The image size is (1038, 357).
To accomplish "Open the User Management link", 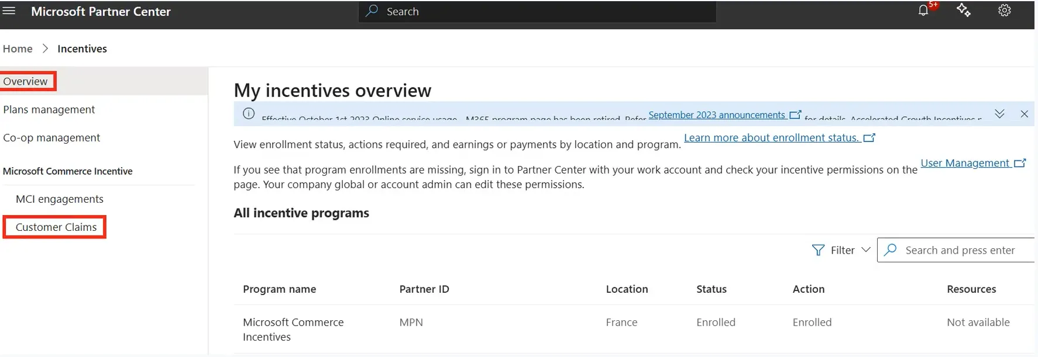I will [x=973, y=163].
